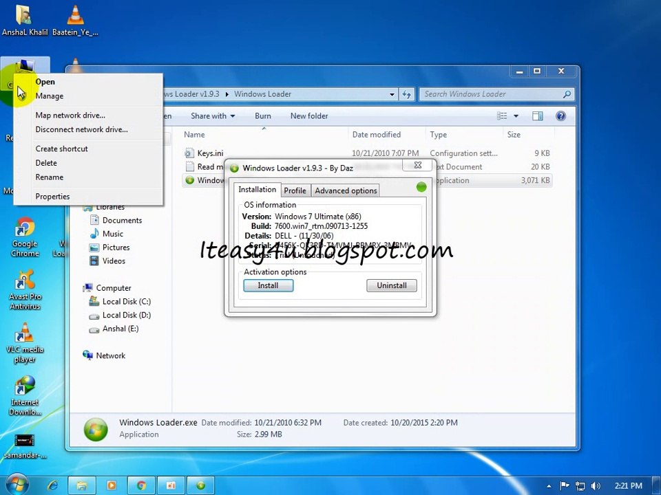Switch to the Installation tab
This screenshot has height=495, width=661.
pos(257,190)
